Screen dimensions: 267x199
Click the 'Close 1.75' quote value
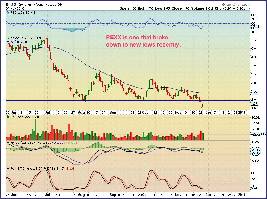tap(180, 8)
